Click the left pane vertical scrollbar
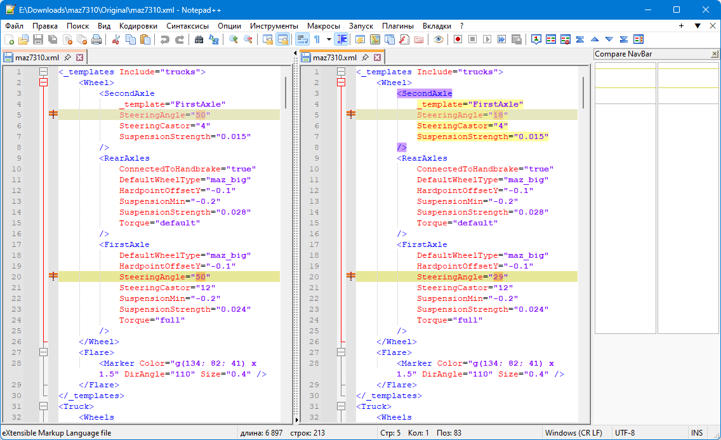This screenshot has width=721, height=440. click(286, 93)
